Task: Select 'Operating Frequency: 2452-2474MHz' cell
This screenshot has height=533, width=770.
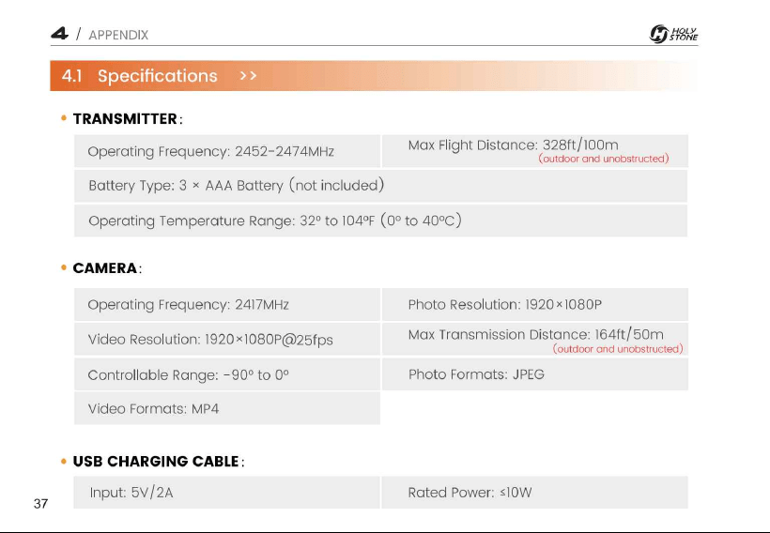Action: 227,151
